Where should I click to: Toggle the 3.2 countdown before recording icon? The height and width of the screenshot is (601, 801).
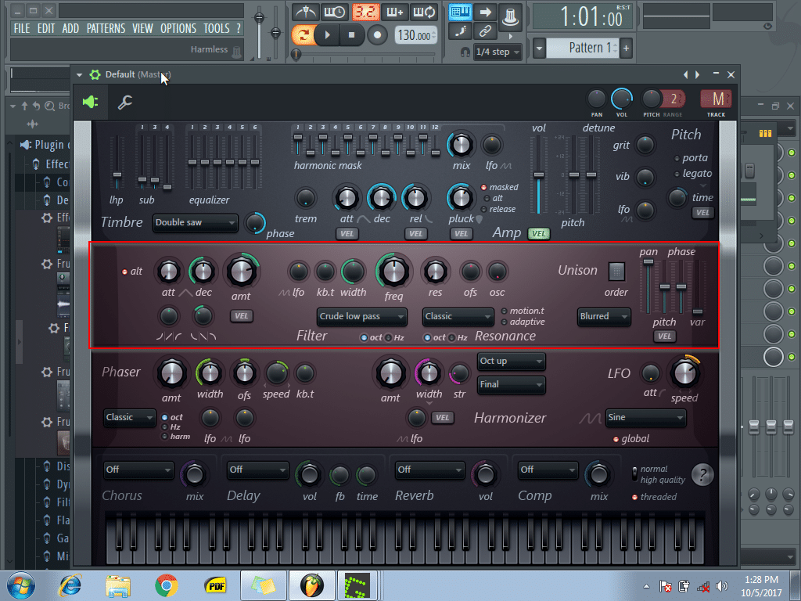coord(365,12)
